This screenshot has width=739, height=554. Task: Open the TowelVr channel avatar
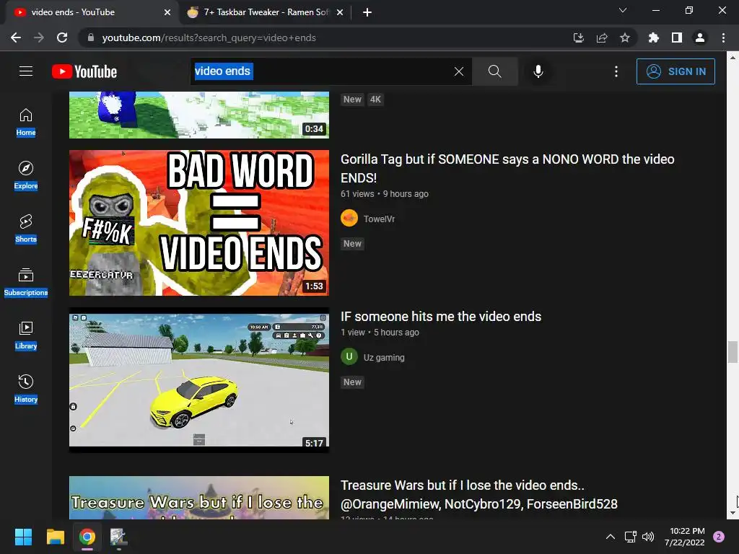click(349, 218)
